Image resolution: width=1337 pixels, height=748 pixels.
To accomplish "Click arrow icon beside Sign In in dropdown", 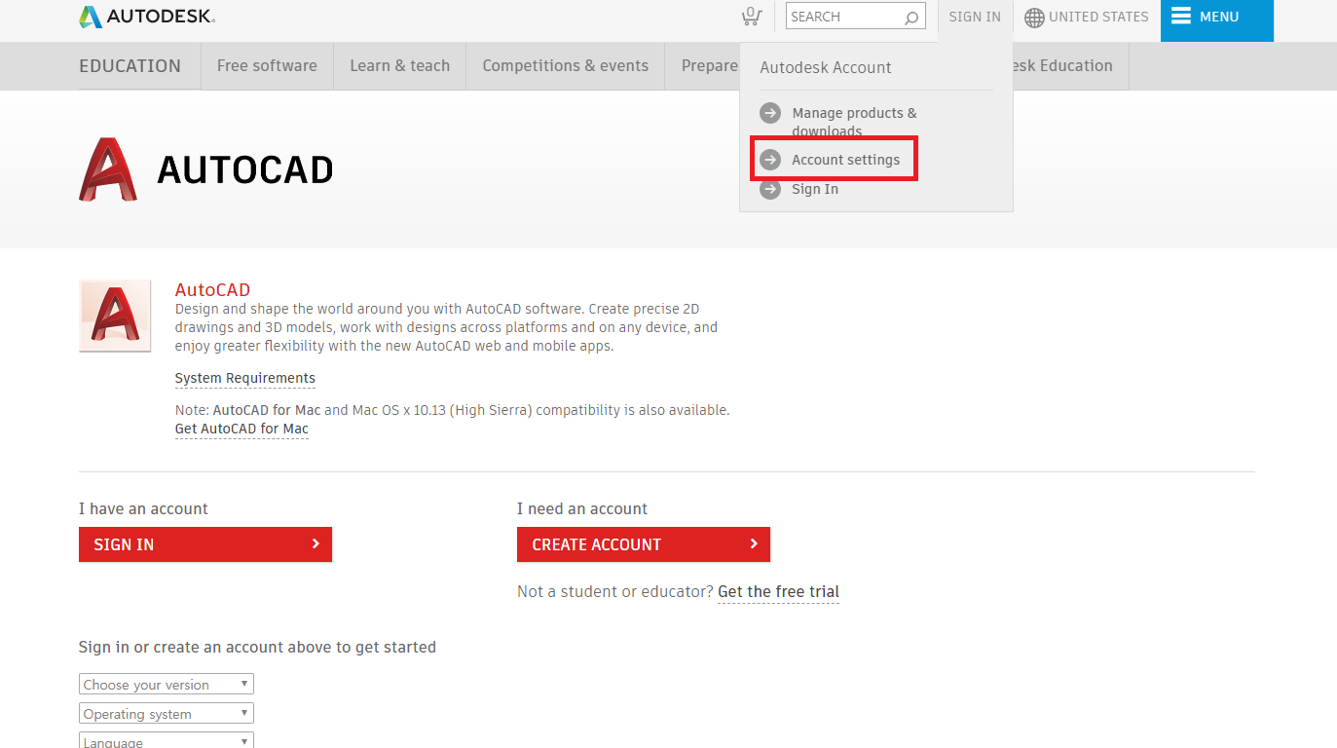I will click(x=770, y=189).
